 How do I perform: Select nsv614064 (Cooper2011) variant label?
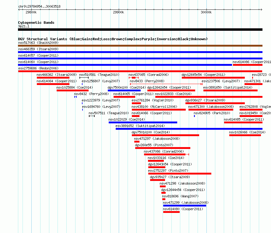[x=57, y=81]
